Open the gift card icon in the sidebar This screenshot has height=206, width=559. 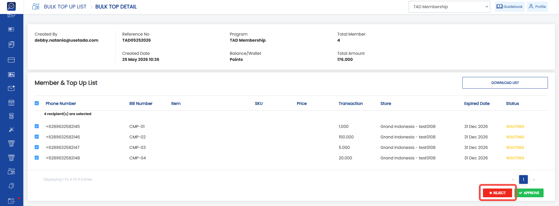coord(11,29)
